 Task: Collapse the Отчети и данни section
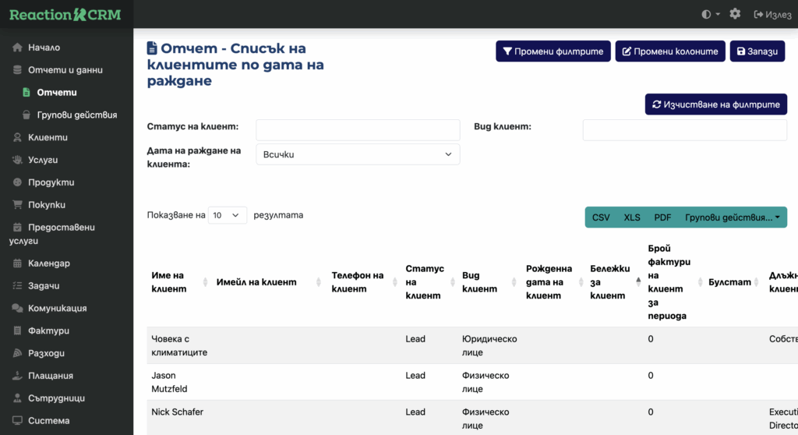tap(65, 70)
